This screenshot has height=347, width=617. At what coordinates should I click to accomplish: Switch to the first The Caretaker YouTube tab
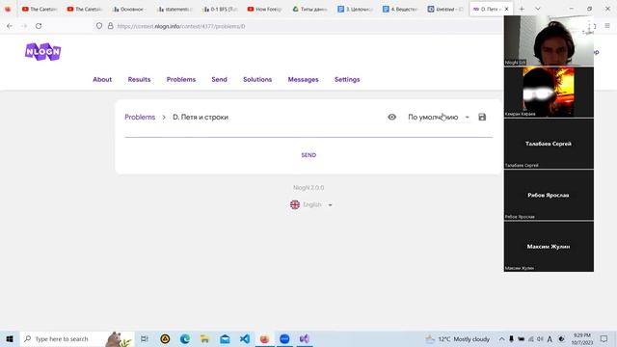pos(40,9)
